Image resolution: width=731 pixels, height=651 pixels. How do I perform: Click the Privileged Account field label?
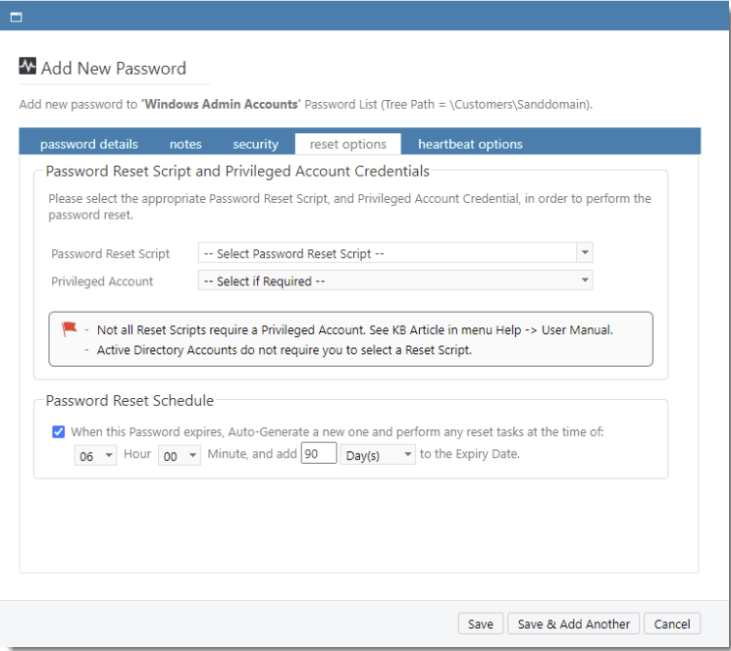[102, 281]
